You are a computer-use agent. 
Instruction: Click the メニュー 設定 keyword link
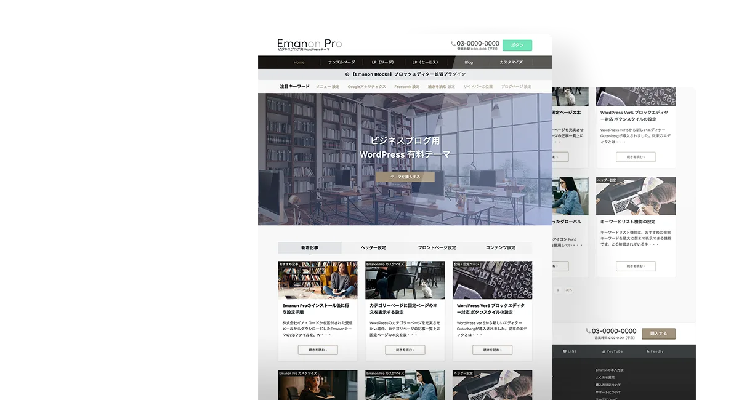point(328,87)
